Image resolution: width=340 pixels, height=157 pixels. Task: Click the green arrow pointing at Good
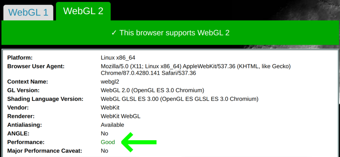click(x=139, y=142)
